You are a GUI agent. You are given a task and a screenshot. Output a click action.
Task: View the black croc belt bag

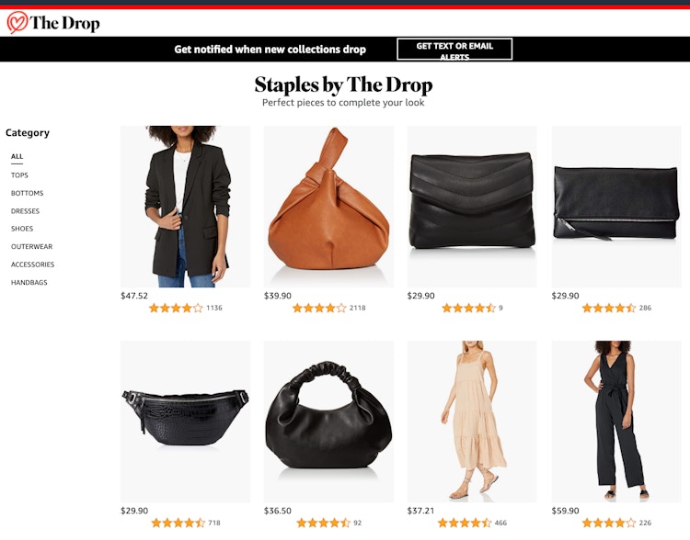pos(185,422)
